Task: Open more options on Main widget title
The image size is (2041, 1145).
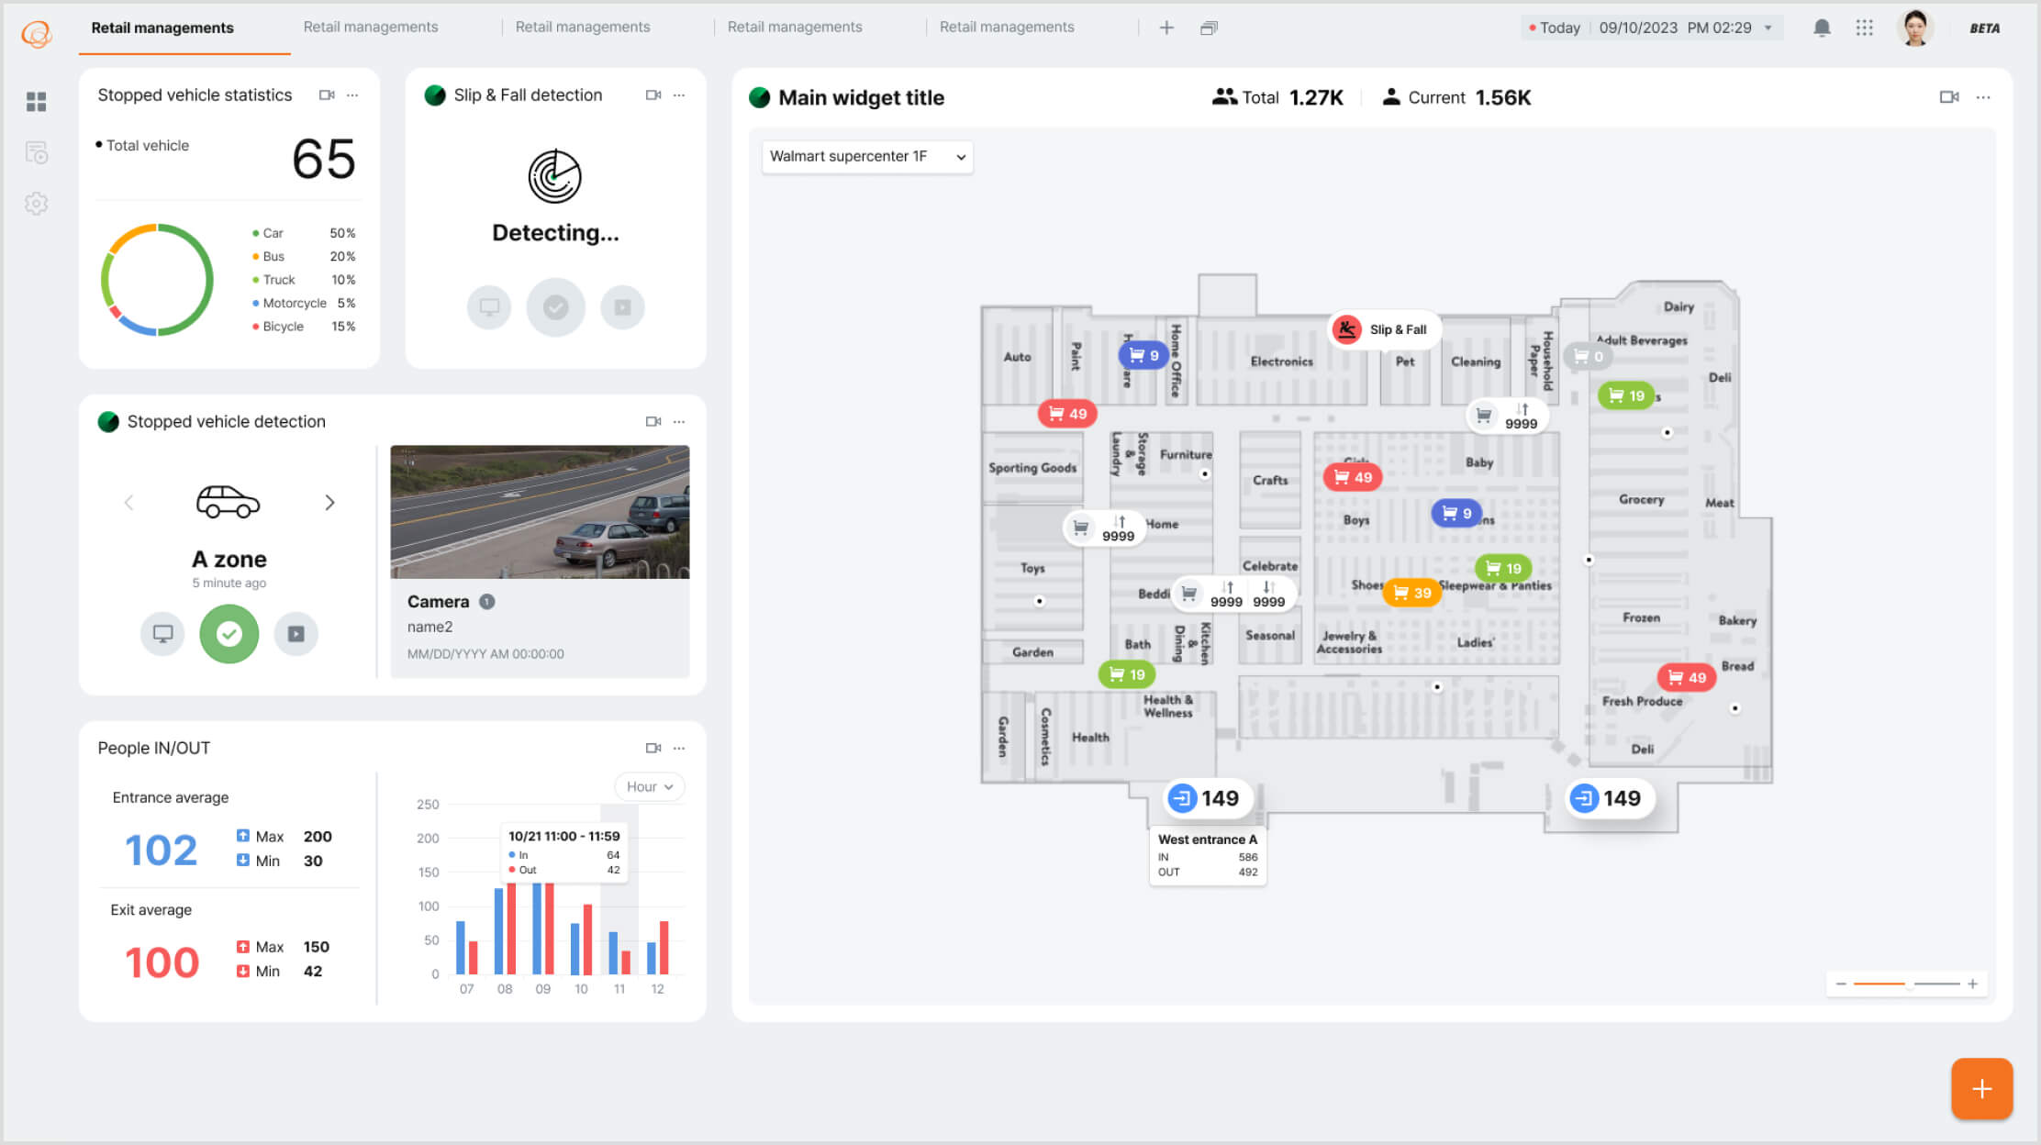Action: 1983,97
